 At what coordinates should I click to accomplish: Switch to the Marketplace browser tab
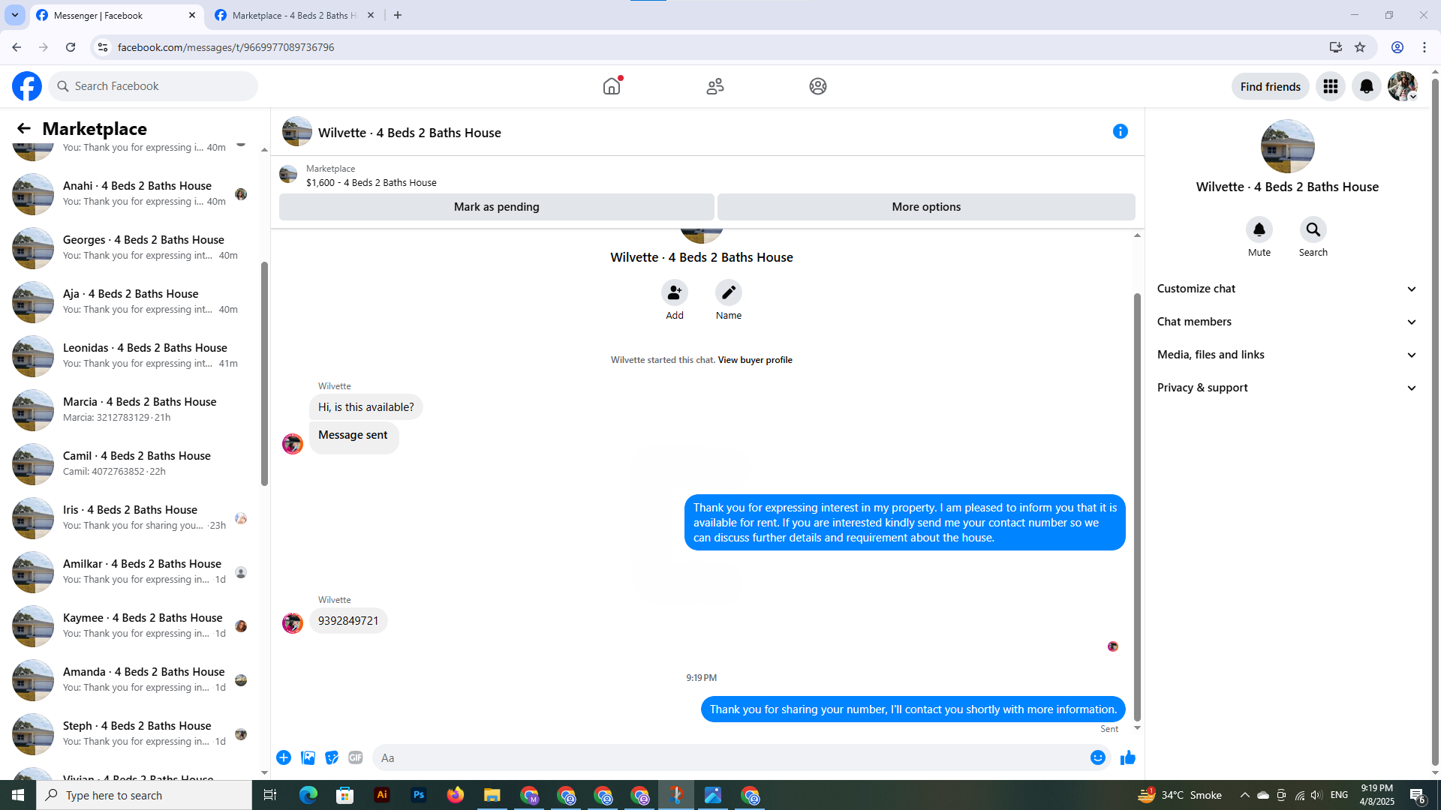(x=293, y=15)
